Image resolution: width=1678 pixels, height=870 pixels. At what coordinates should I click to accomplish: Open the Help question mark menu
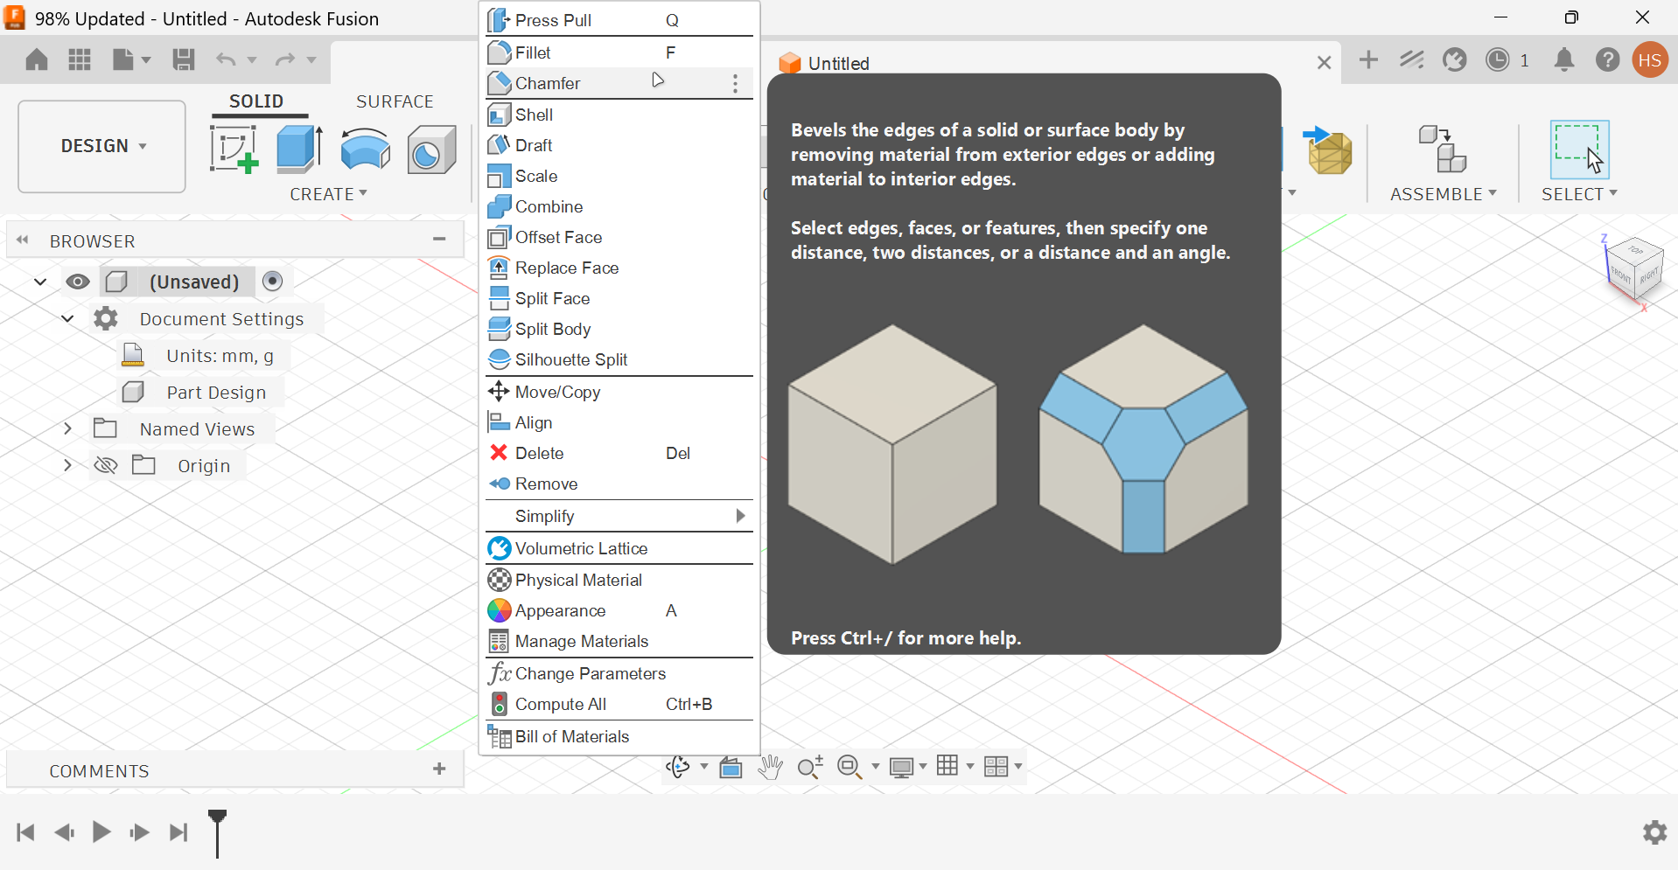[x=1608, y=59]
